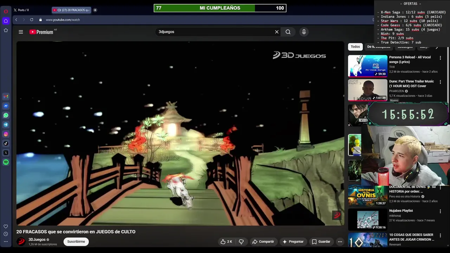
Task: Click the Preguntar button
Action: [x=292, y=241]
